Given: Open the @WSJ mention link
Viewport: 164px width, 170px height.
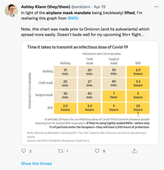Looking at the screenshot, I should point(73,18).
